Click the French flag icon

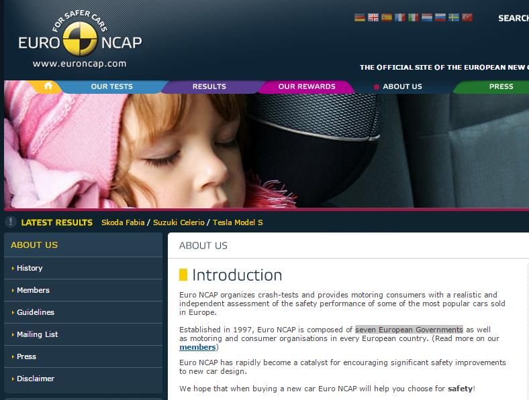pyautogui.click(x=400, y=18)
